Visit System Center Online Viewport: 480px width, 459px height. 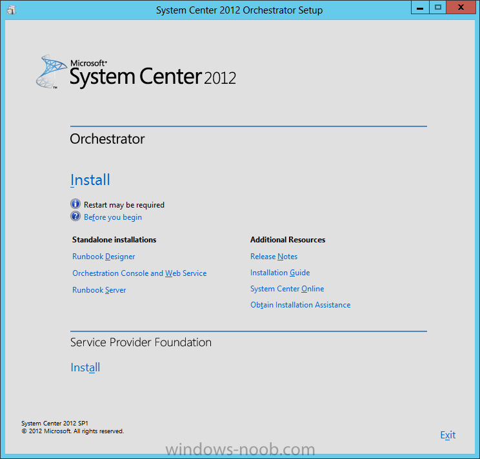point(287,289)
